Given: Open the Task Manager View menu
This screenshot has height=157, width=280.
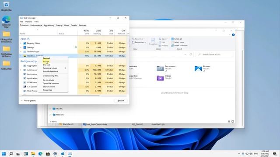Looking at the screenshot, I should [36, 21].
